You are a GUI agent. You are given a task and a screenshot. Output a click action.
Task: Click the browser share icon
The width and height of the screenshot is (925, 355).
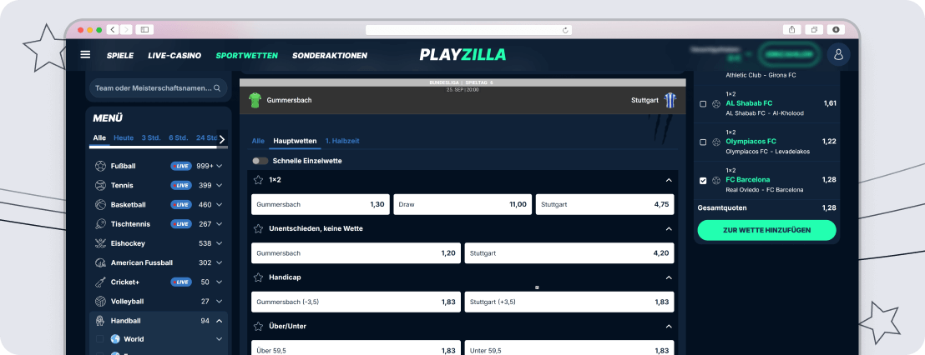pos(791,29)
